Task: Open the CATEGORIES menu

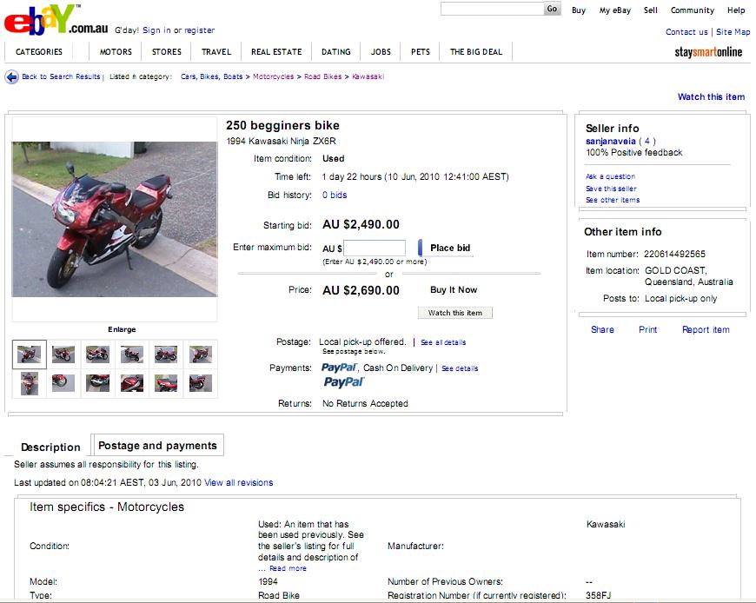Action: coord(39,52)
